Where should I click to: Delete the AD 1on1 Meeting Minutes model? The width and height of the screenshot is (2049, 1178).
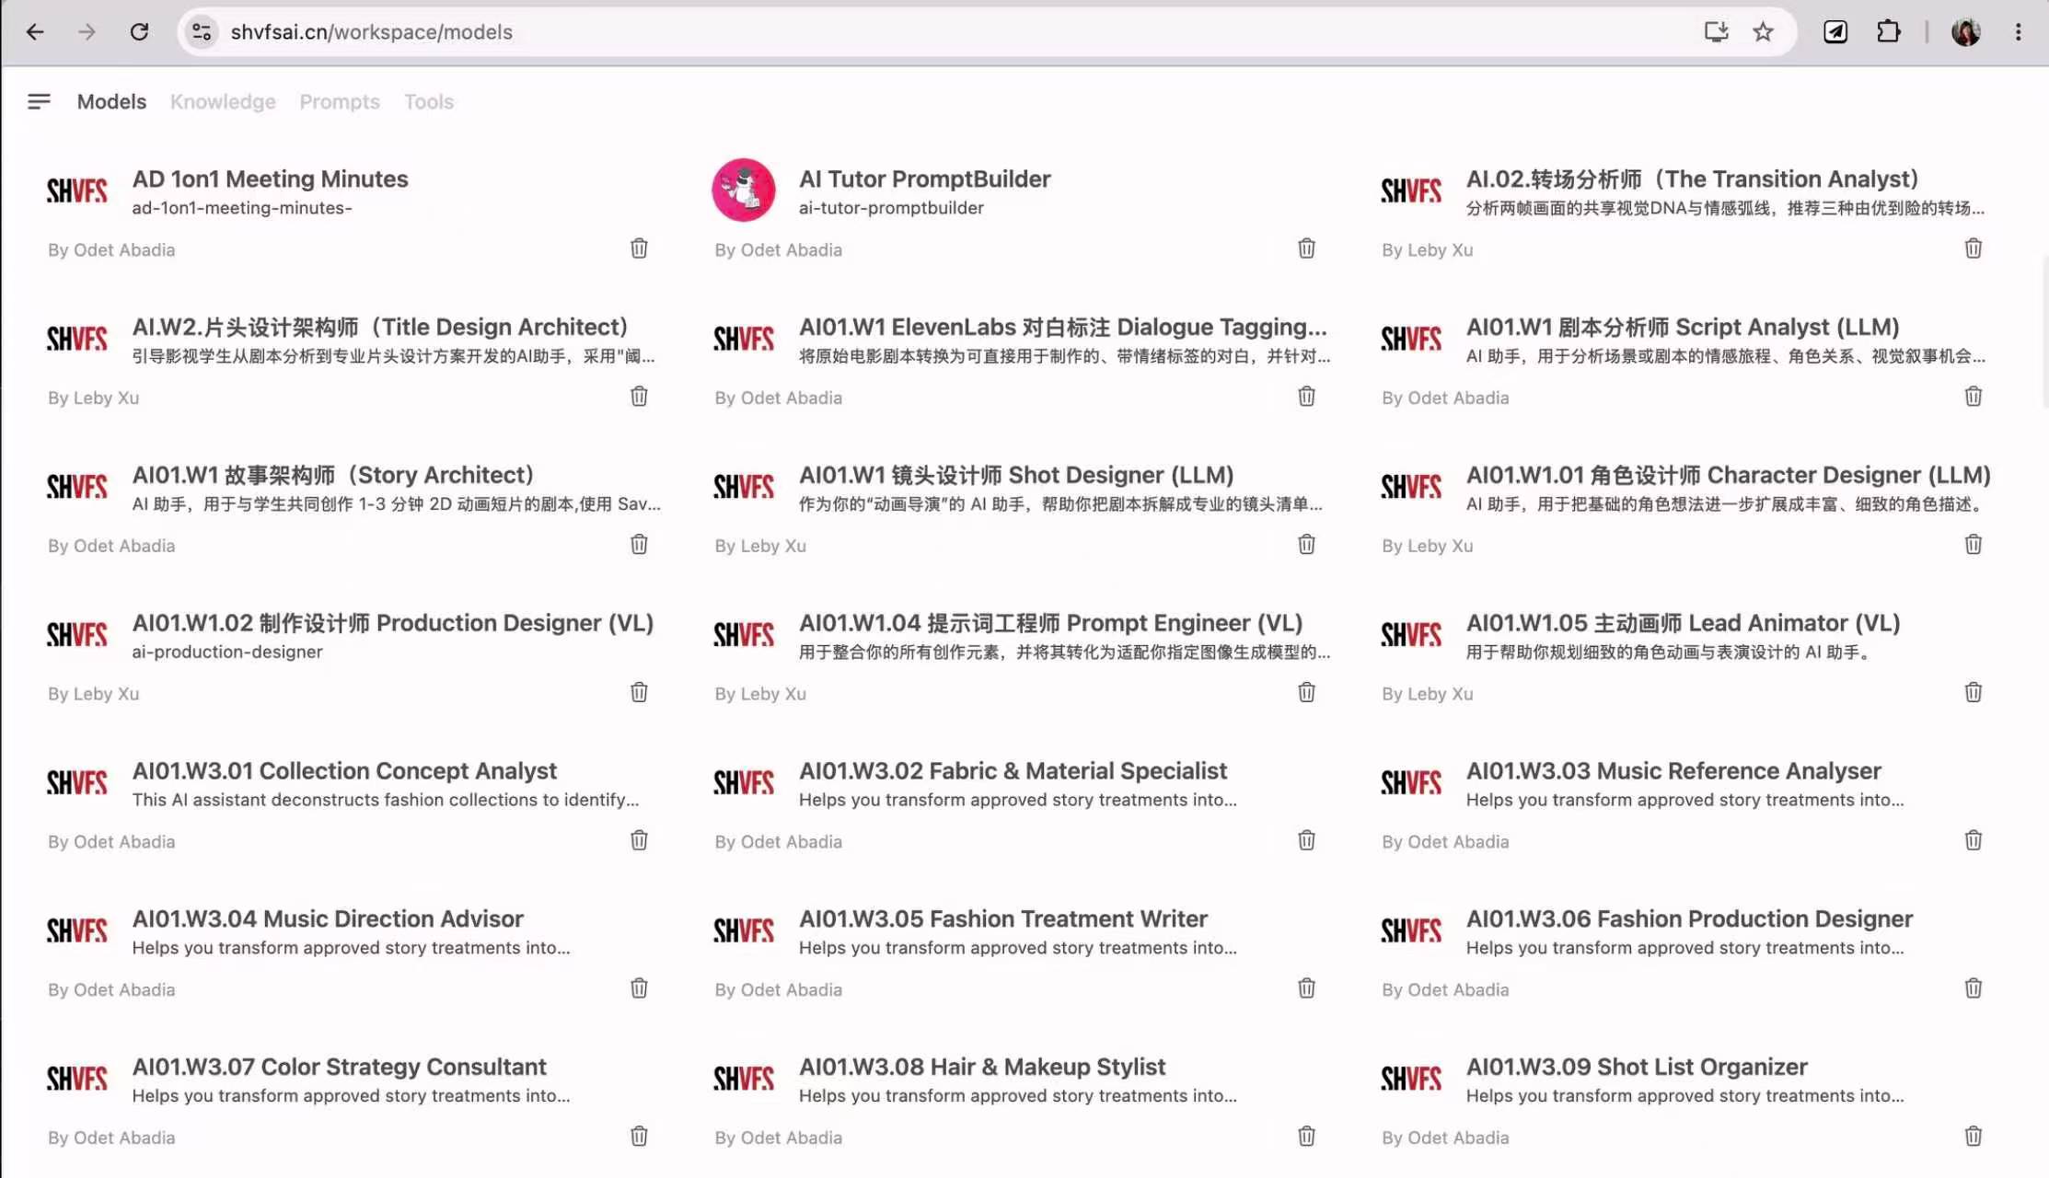(x=639, y=248)
